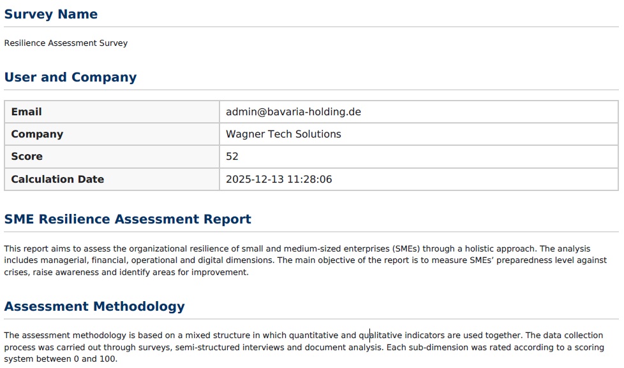Screen dimensions: 624x368
Task: Click the paragraph starting "This report aims"
Action: (x=305, y=260)
